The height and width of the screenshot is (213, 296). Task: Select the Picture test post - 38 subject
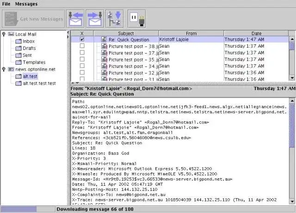coord(134,46)
